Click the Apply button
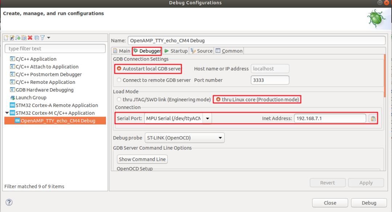This screenshot has width=392, height=212. pos(366,183)
